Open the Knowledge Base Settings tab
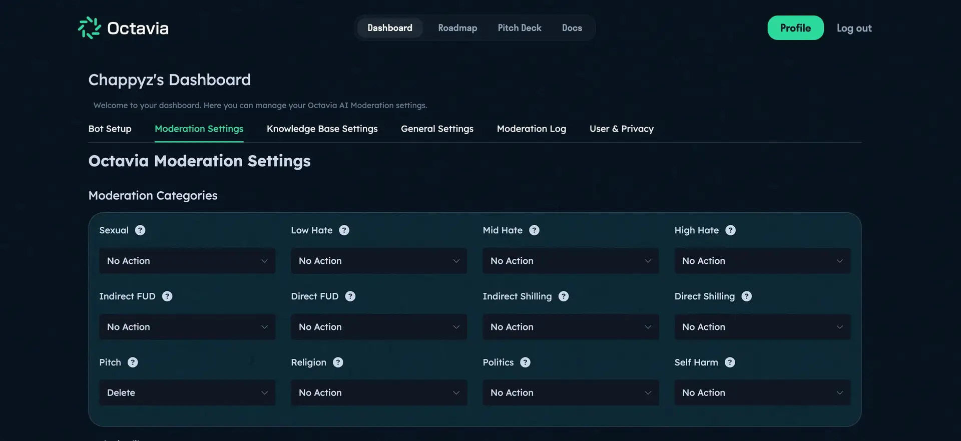Image resolution: width=961 pixels, height=441 pixels. (322, 129)
